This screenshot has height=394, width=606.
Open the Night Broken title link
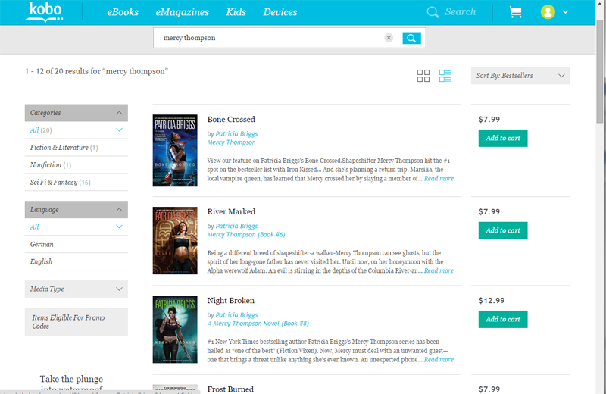click(x=231, y=301)
